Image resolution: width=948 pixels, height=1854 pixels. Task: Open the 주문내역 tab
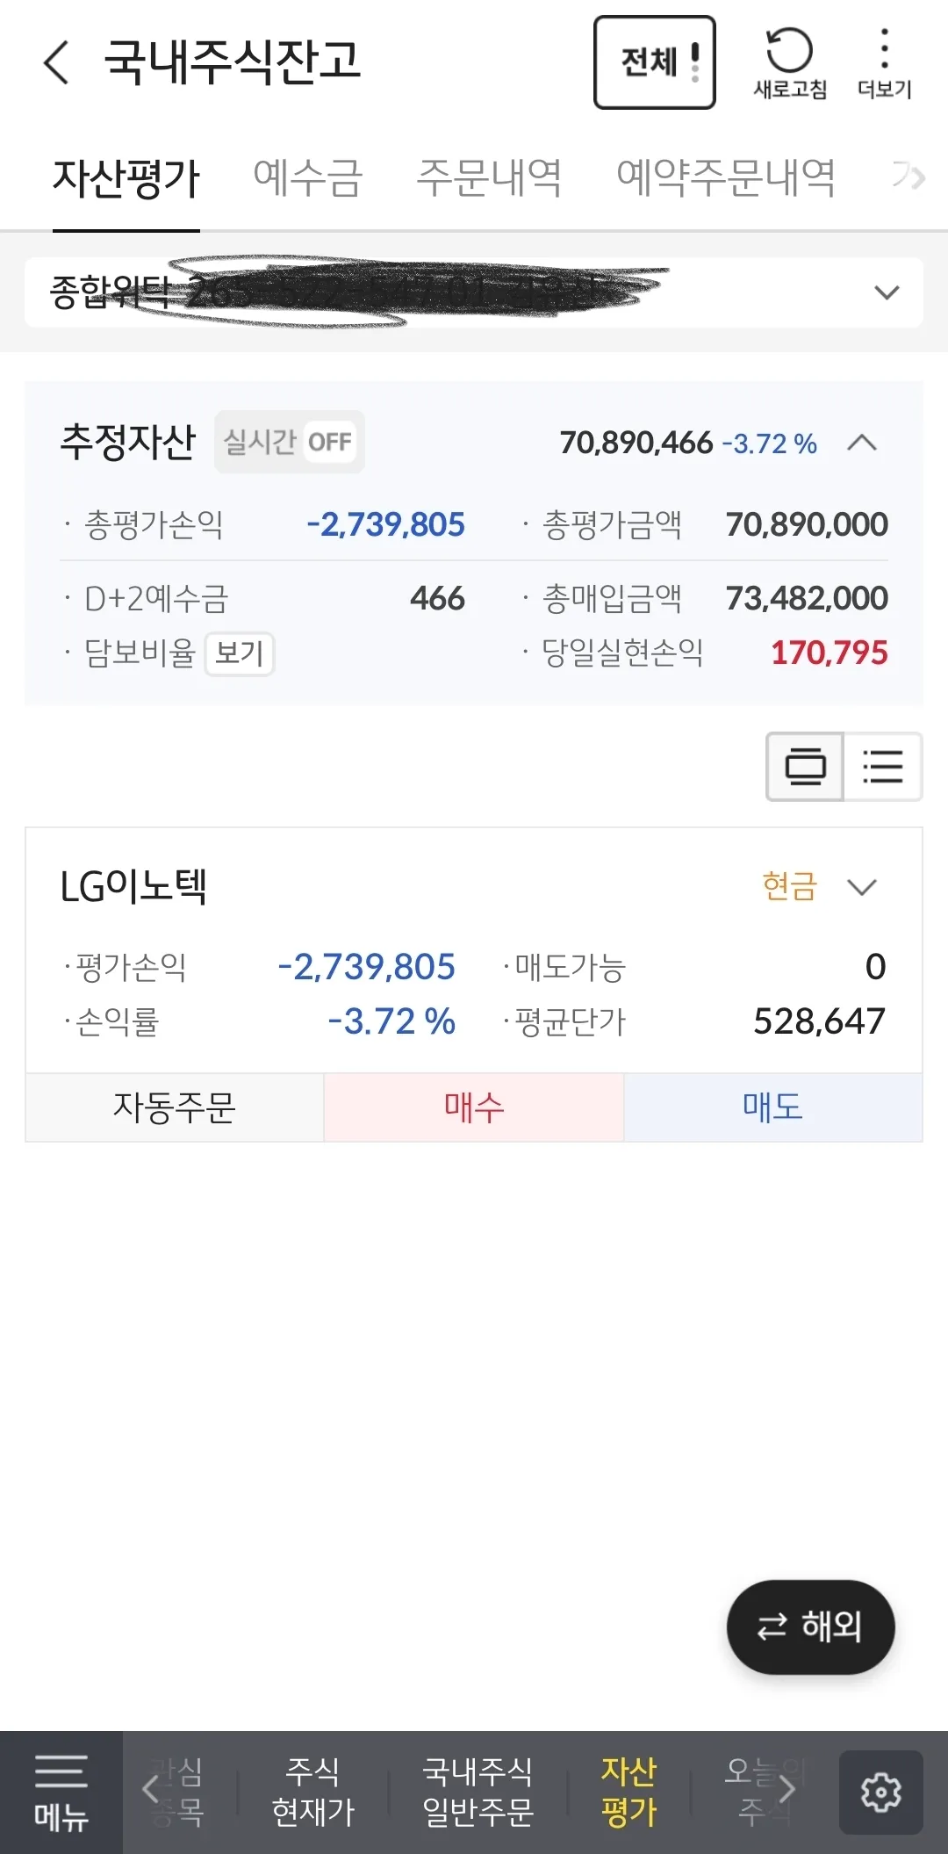pyautogui.click(x=489, y=178)
